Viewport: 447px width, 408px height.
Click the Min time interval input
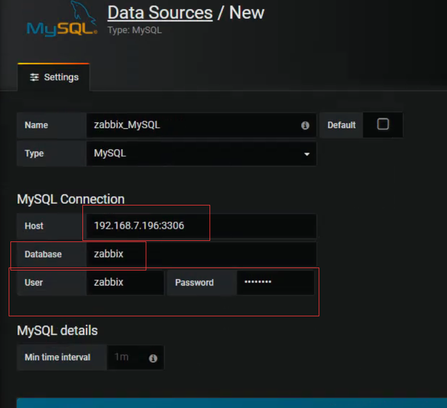tap(135, 358)
